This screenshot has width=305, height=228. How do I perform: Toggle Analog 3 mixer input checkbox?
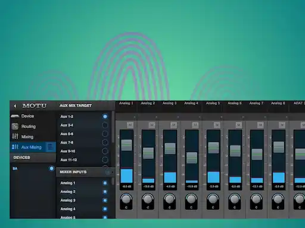click(105, 200)
